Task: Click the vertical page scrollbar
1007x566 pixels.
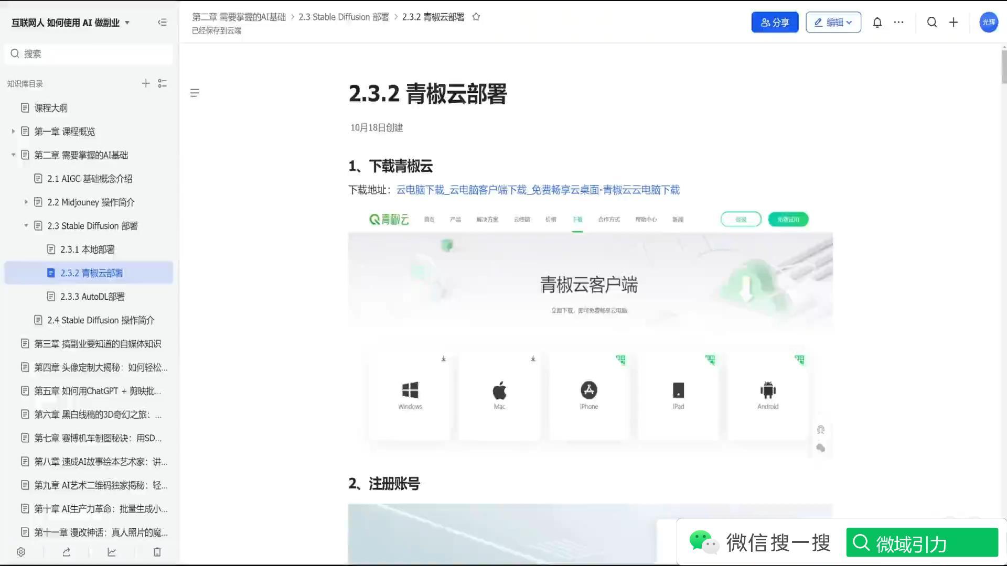Action: [x=1004, y=67]
